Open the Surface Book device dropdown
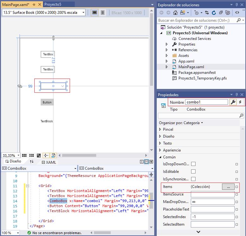246x236 pixels. (x=83, y=13)
